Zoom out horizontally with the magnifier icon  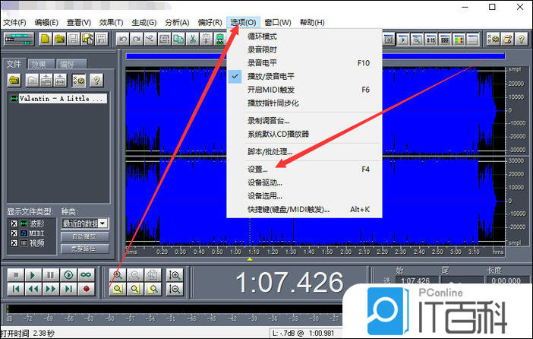pyautogui.click(x=135, y=275)
